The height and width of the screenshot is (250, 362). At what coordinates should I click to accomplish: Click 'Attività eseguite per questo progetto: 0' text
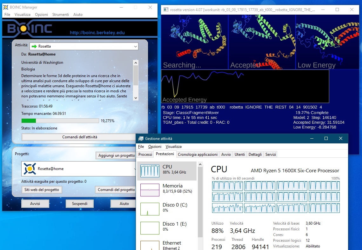54,181
